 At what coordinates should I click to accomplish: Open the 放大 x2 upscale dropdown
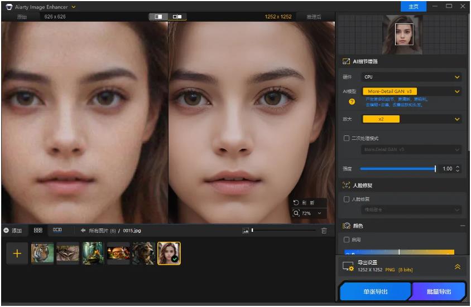(x=411, y=119)
